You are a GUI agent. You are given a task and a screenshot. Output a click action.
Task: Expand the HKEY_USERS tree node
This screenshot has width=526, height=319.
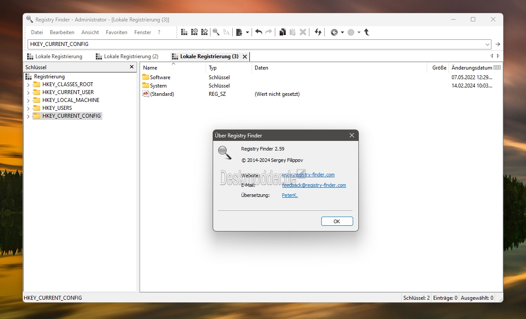pyautogui.click(x=28, y=108)
